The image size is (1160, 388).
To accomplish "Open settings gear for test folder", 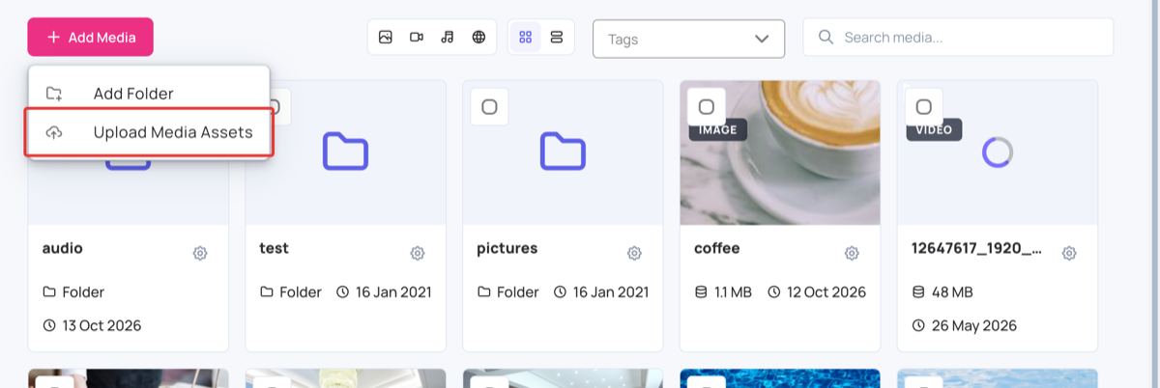I will [x=418, y=253].
